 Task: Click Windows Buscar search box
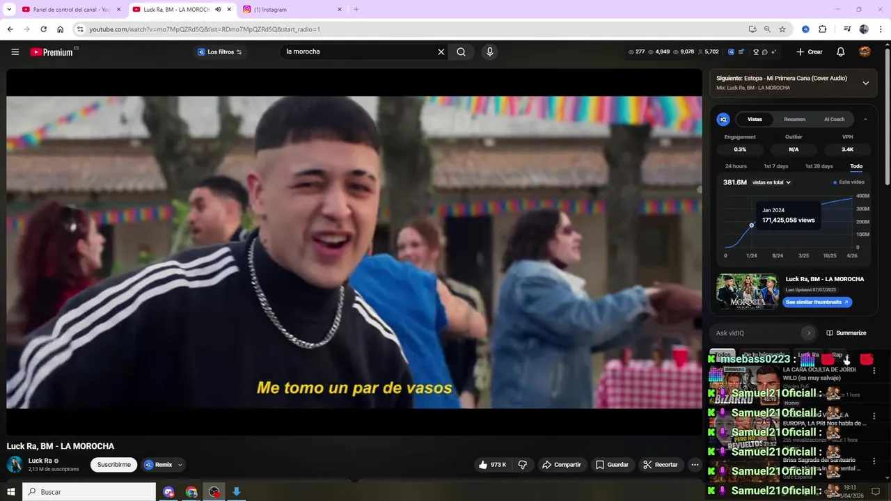coord(89,492)
